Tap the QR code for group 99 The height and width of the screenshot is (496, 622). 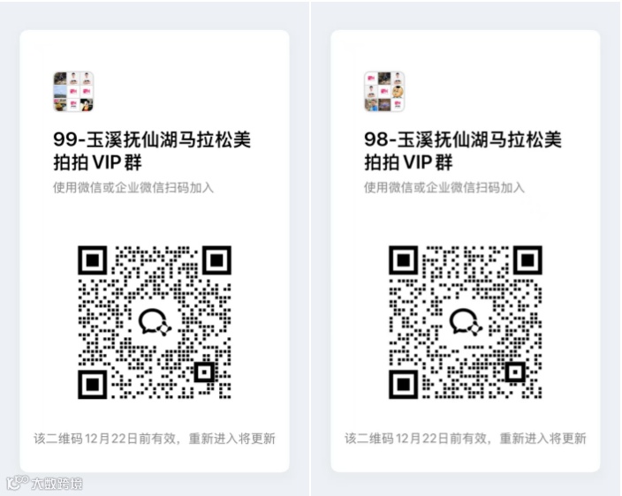(x=155, y=322)
